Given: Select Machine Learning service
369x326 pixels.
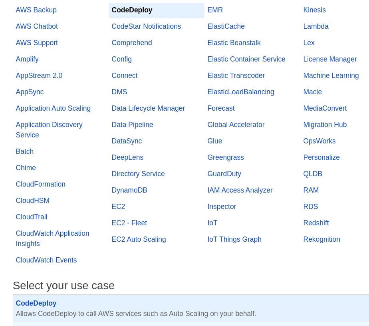Looking at the screenshot, I should [331, 76].
